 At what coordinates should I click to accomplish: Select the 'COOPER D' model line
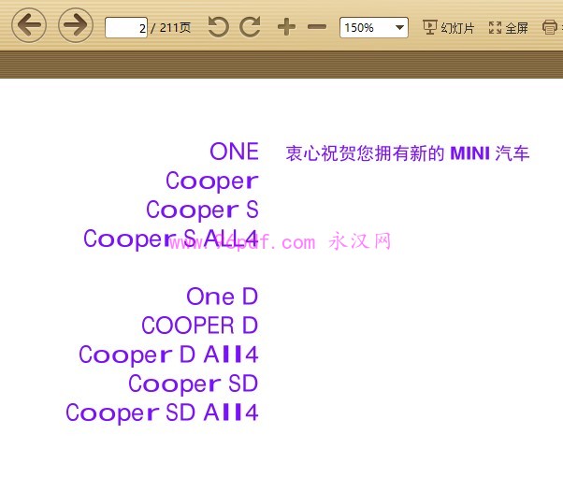pyautogui.click(x=200, y=326)
